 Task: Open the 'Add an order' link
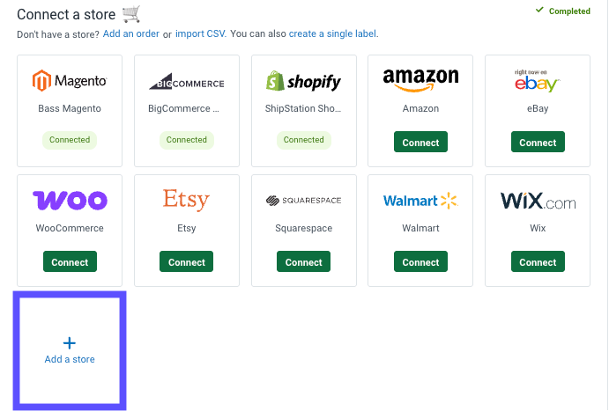click(131, 34)
